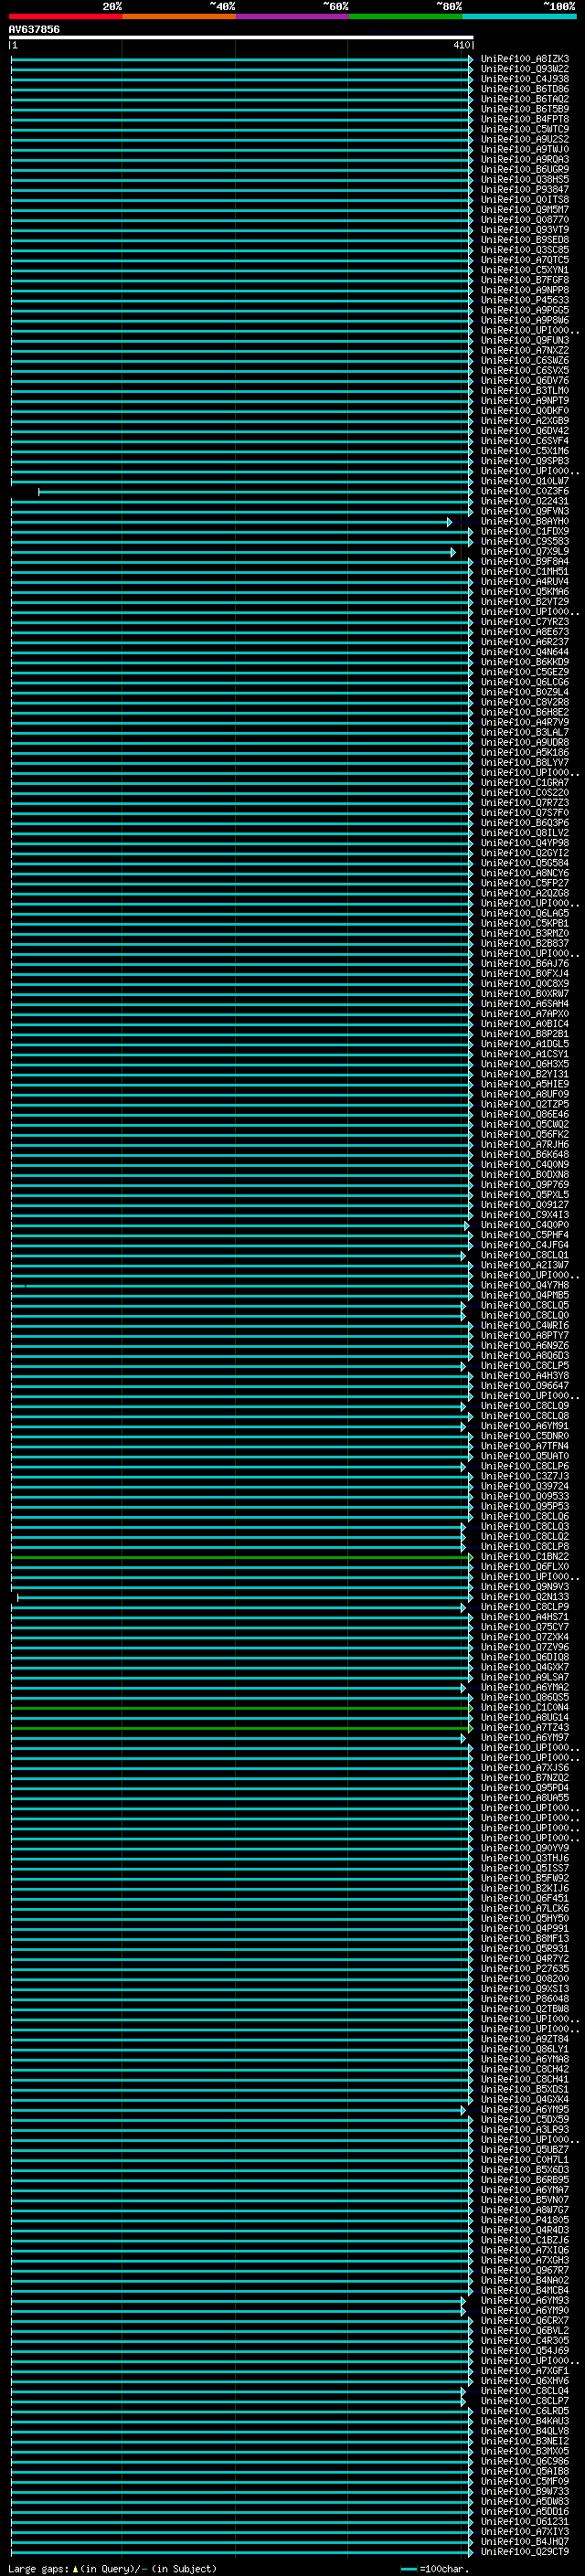The height and width of the screenshot is (2576, 585).
Task: Click the arrowhead ending the UniRef100_B8AYH0 bar
Action: (x=450, y=522)
